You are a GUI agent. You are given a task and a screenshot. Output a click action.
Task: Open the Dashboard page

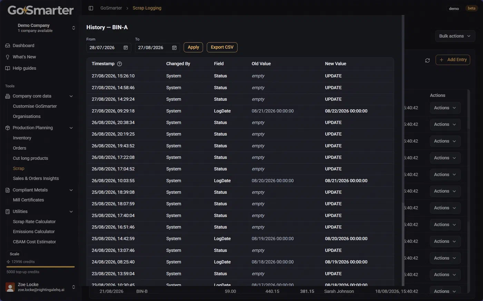[x=23, y=45]
